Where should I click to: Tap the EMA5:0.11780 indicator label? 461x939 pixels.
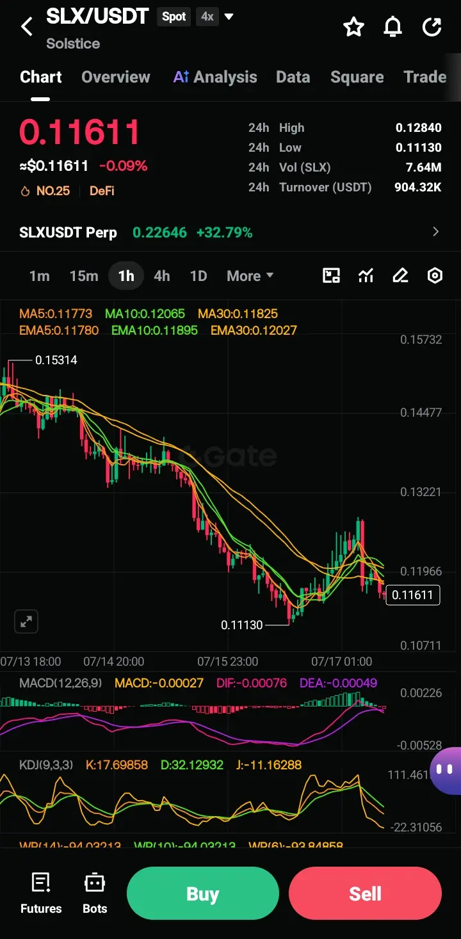(x=59, y=331)
